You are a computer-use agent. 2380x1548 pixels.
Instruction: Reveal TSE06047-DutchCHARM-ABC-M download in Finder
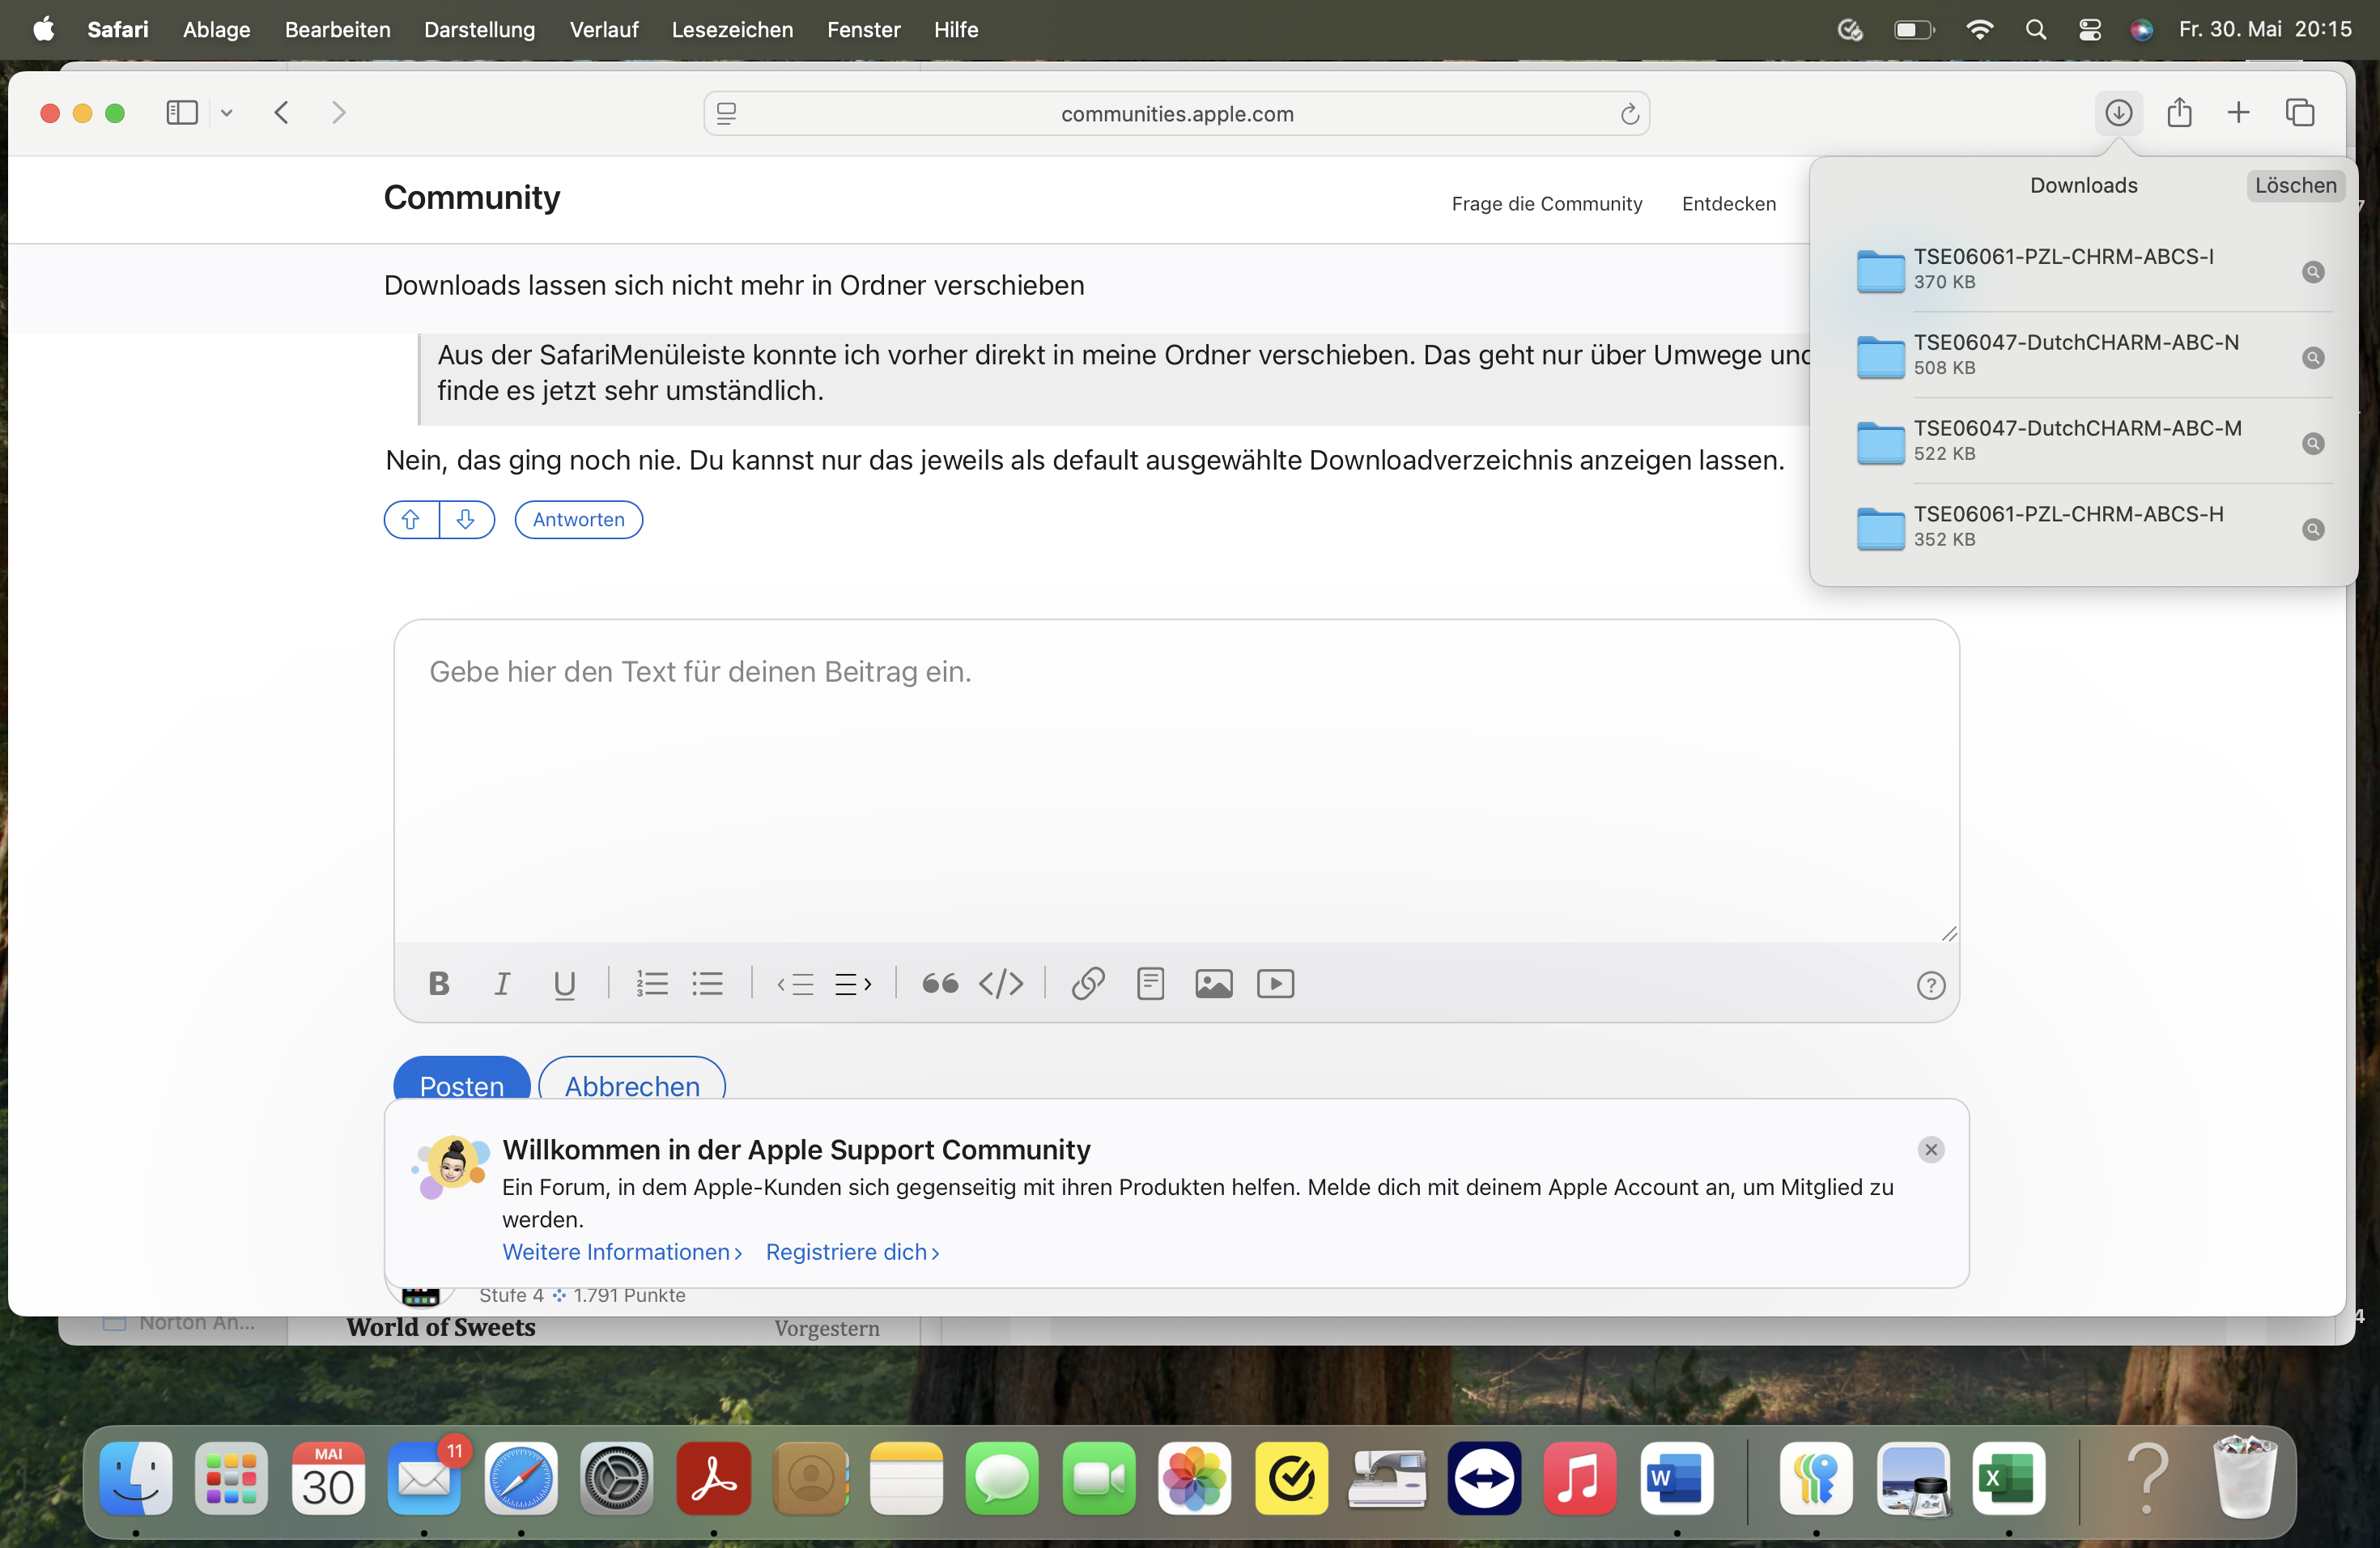point(2312,444)
